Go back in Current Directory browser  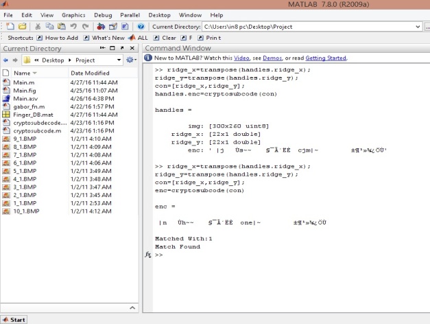(x=5, y=60)
